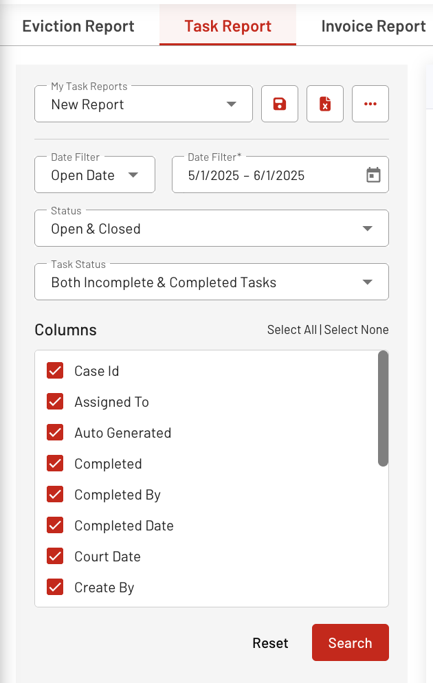Switch to the Eviction Report tab

point(78,26)
